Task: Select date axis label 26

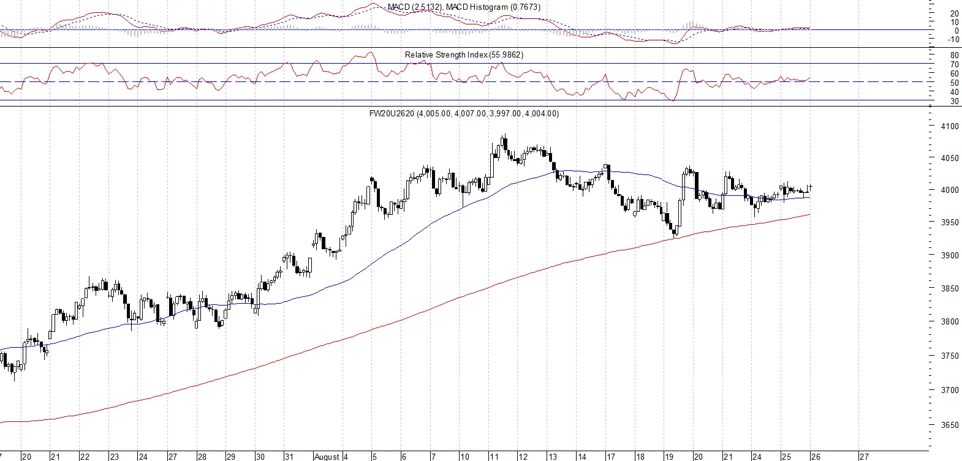Action: click(x=816, y=457)
